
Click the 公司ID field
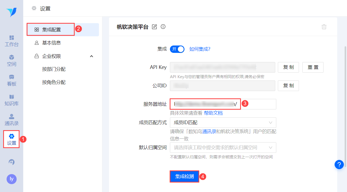pos(222,86)
